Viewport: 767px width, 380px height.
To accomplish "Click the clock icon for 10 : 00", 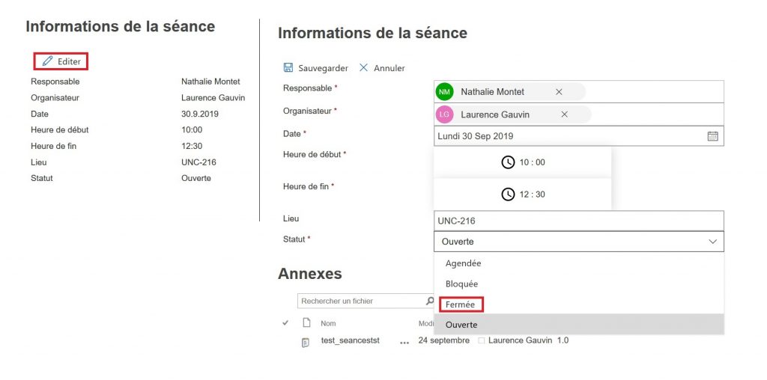I will point(508,162).
